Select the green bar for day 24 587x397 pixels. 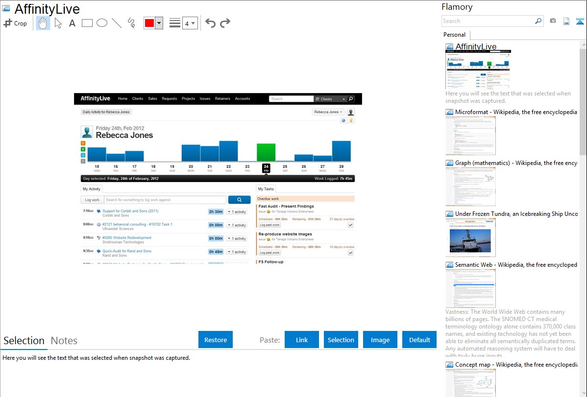(266, 152)
